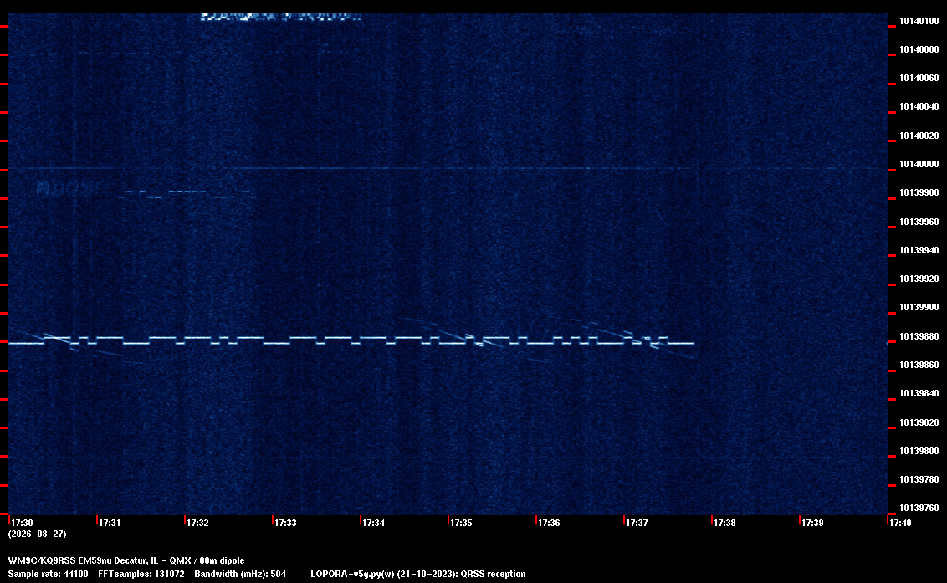Click the bright signal burst near 10140100
The width and height of the screenshot is (947, 583).
pos(281,18)
